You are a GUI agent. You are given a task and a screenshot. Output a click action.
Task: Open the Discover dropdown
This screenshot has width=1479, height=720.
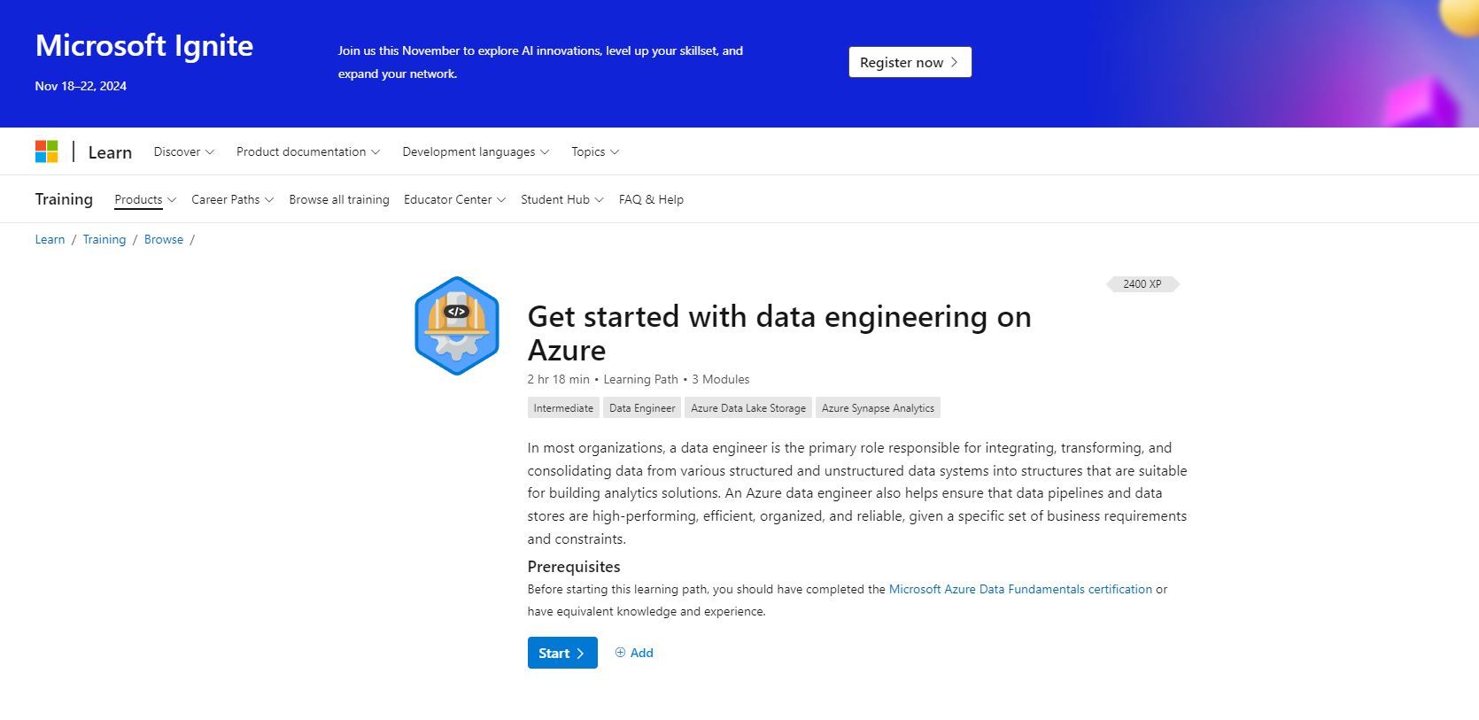pos(182,151)
